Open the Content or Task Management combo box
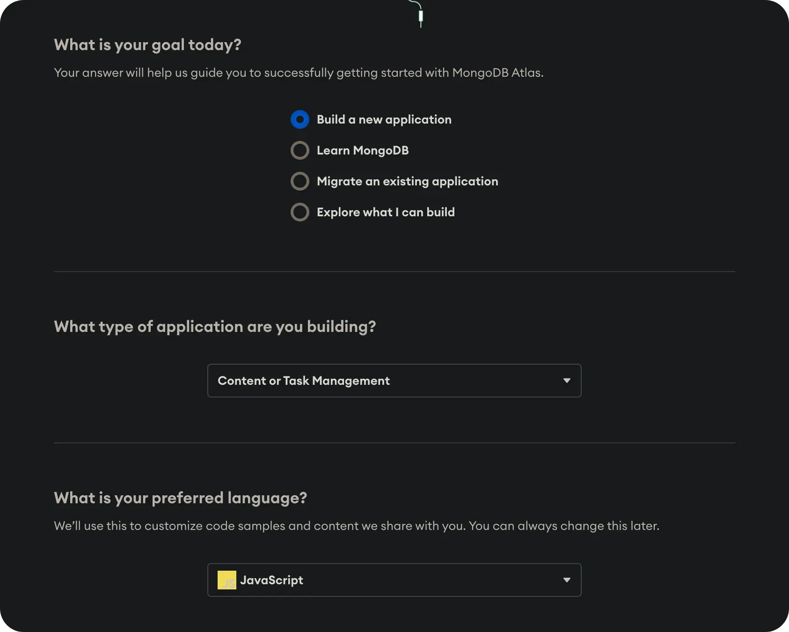The width and height of the screenshot is (789, 632). pos(394,381)
